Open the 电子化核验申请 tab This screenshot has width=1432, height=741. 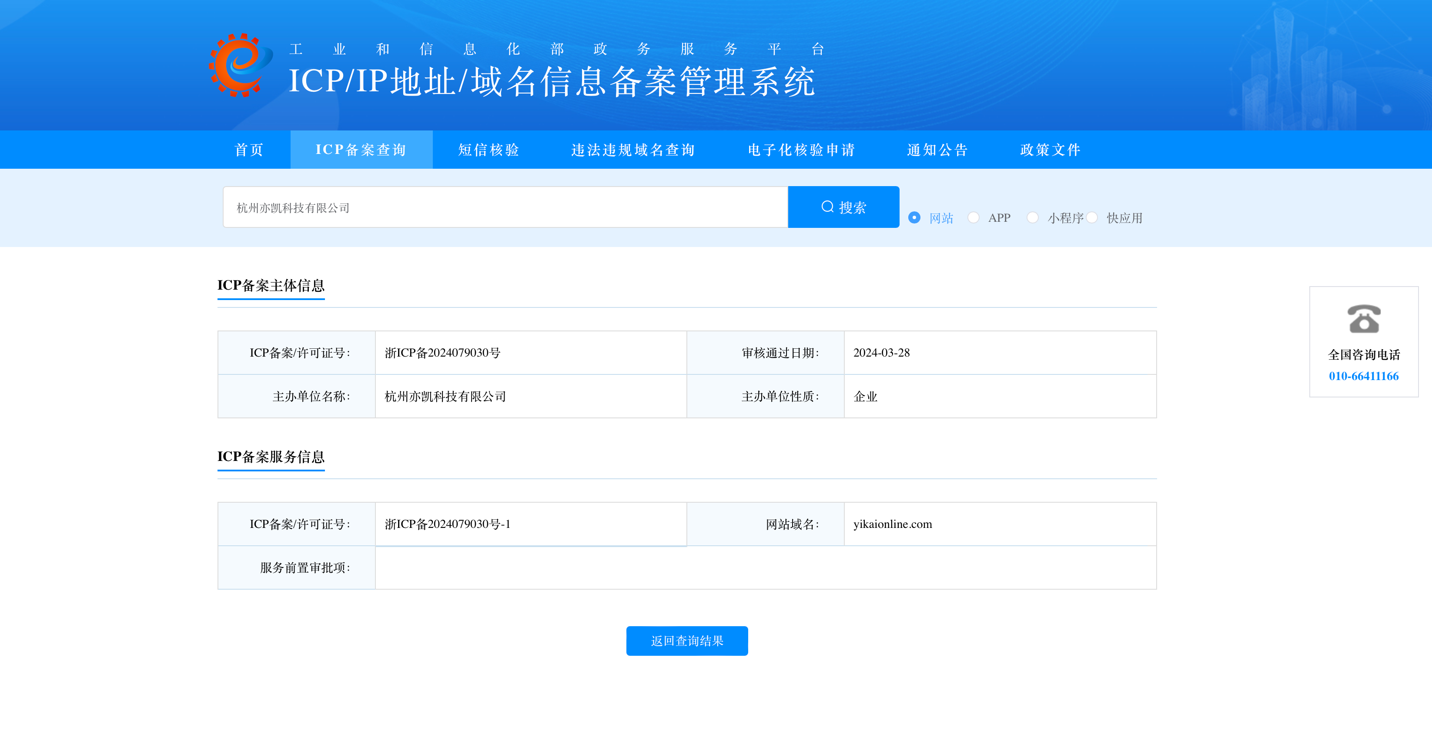(x=801, y=150)
